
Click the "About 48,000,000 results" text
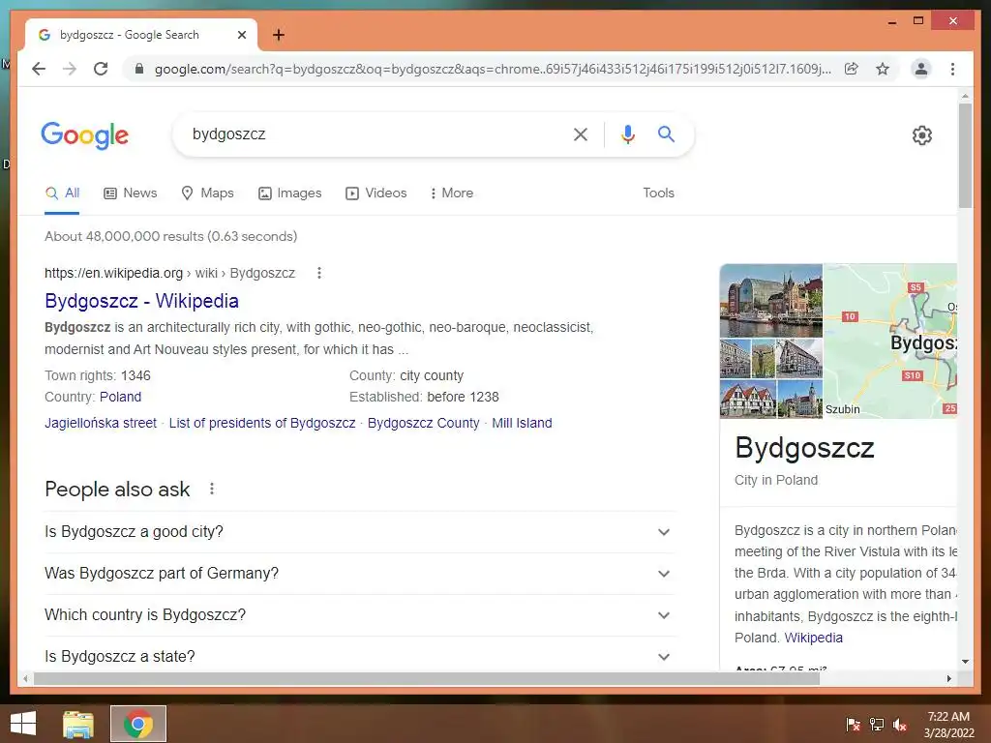click(x=170, y=236)
